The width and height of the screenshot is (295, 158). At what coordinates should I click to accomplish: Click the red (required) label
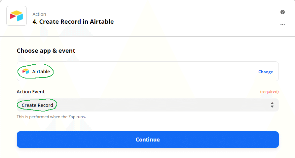click(269, 92)
